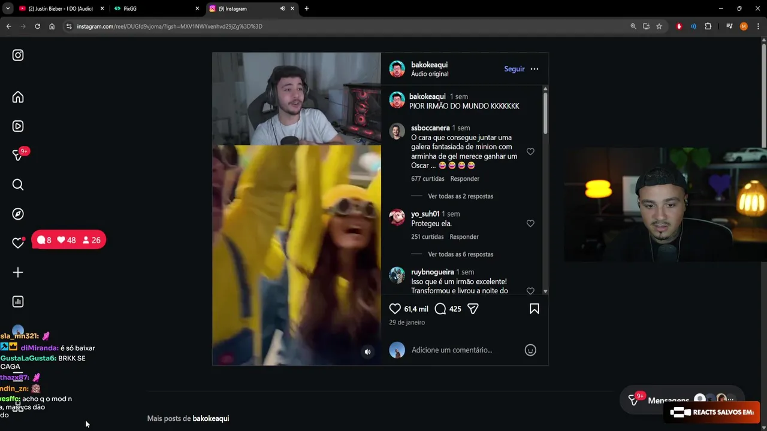Screen dimensions: 767x431
Task: Open bakokeaqui profile from post header
Action: 429,65
